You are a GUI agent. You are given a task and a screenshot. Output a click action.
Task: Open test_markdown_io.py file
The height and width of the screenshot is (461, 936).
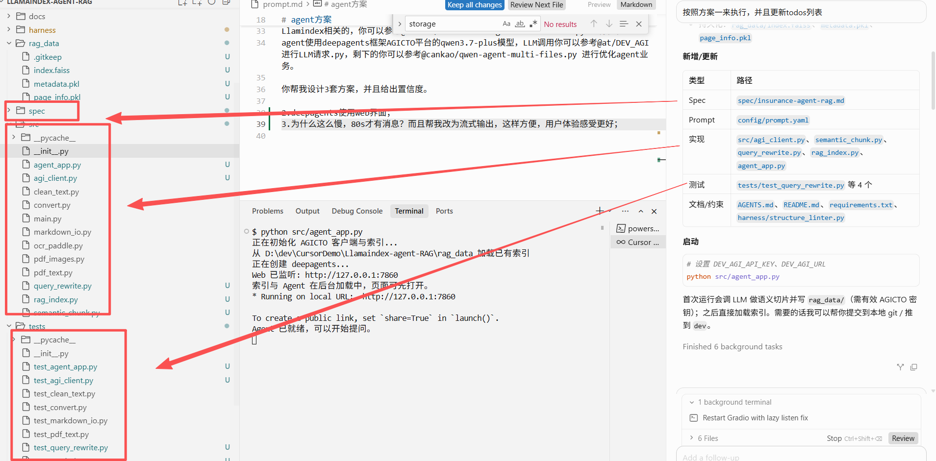[x=71, y=420]
